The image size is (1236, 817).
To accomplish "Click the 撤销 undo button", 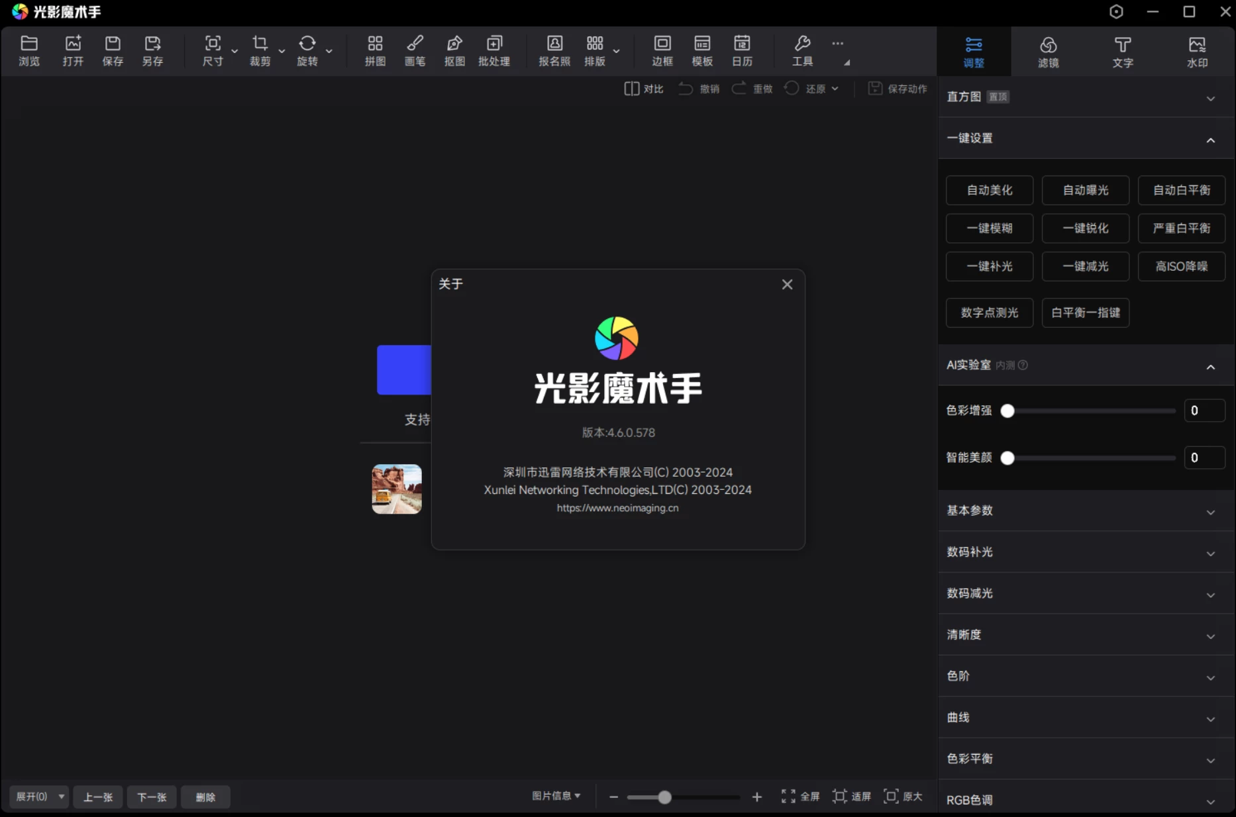I will pyautogui.click(x=698, y=89).
